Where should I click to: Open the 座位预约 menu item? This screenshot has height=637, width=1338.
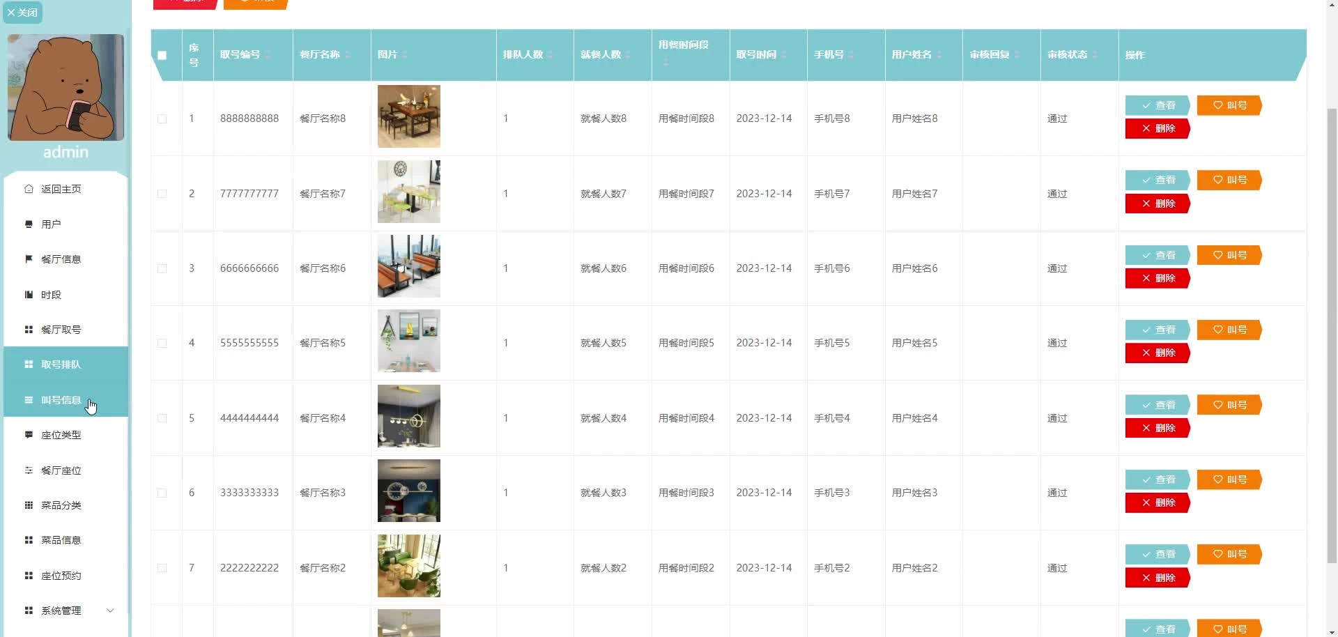tap(66, 576)
